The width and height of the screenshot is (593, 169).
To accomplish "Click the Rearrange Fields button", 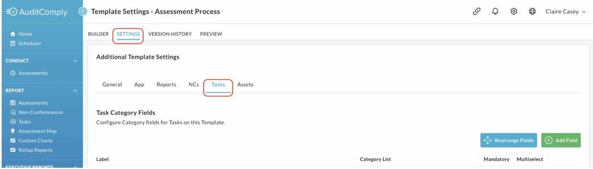I will pos(509,140).
